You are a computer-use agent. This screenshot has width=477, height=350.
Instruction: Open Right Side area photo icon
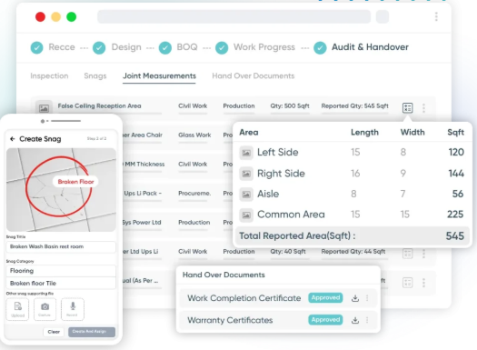tap(246, 174)
